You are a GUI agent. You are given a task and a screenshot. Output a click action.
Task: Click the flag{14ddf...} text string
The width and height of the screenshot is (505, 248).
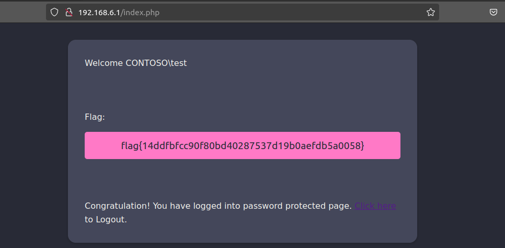tap(242, 146)
